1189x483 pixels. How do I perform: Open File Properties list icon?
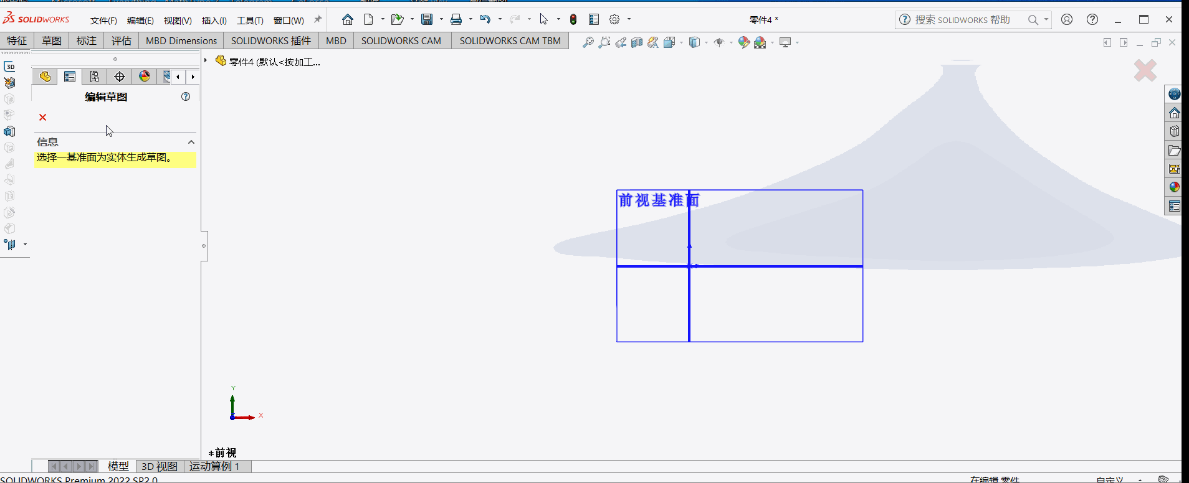coord(594,19)
